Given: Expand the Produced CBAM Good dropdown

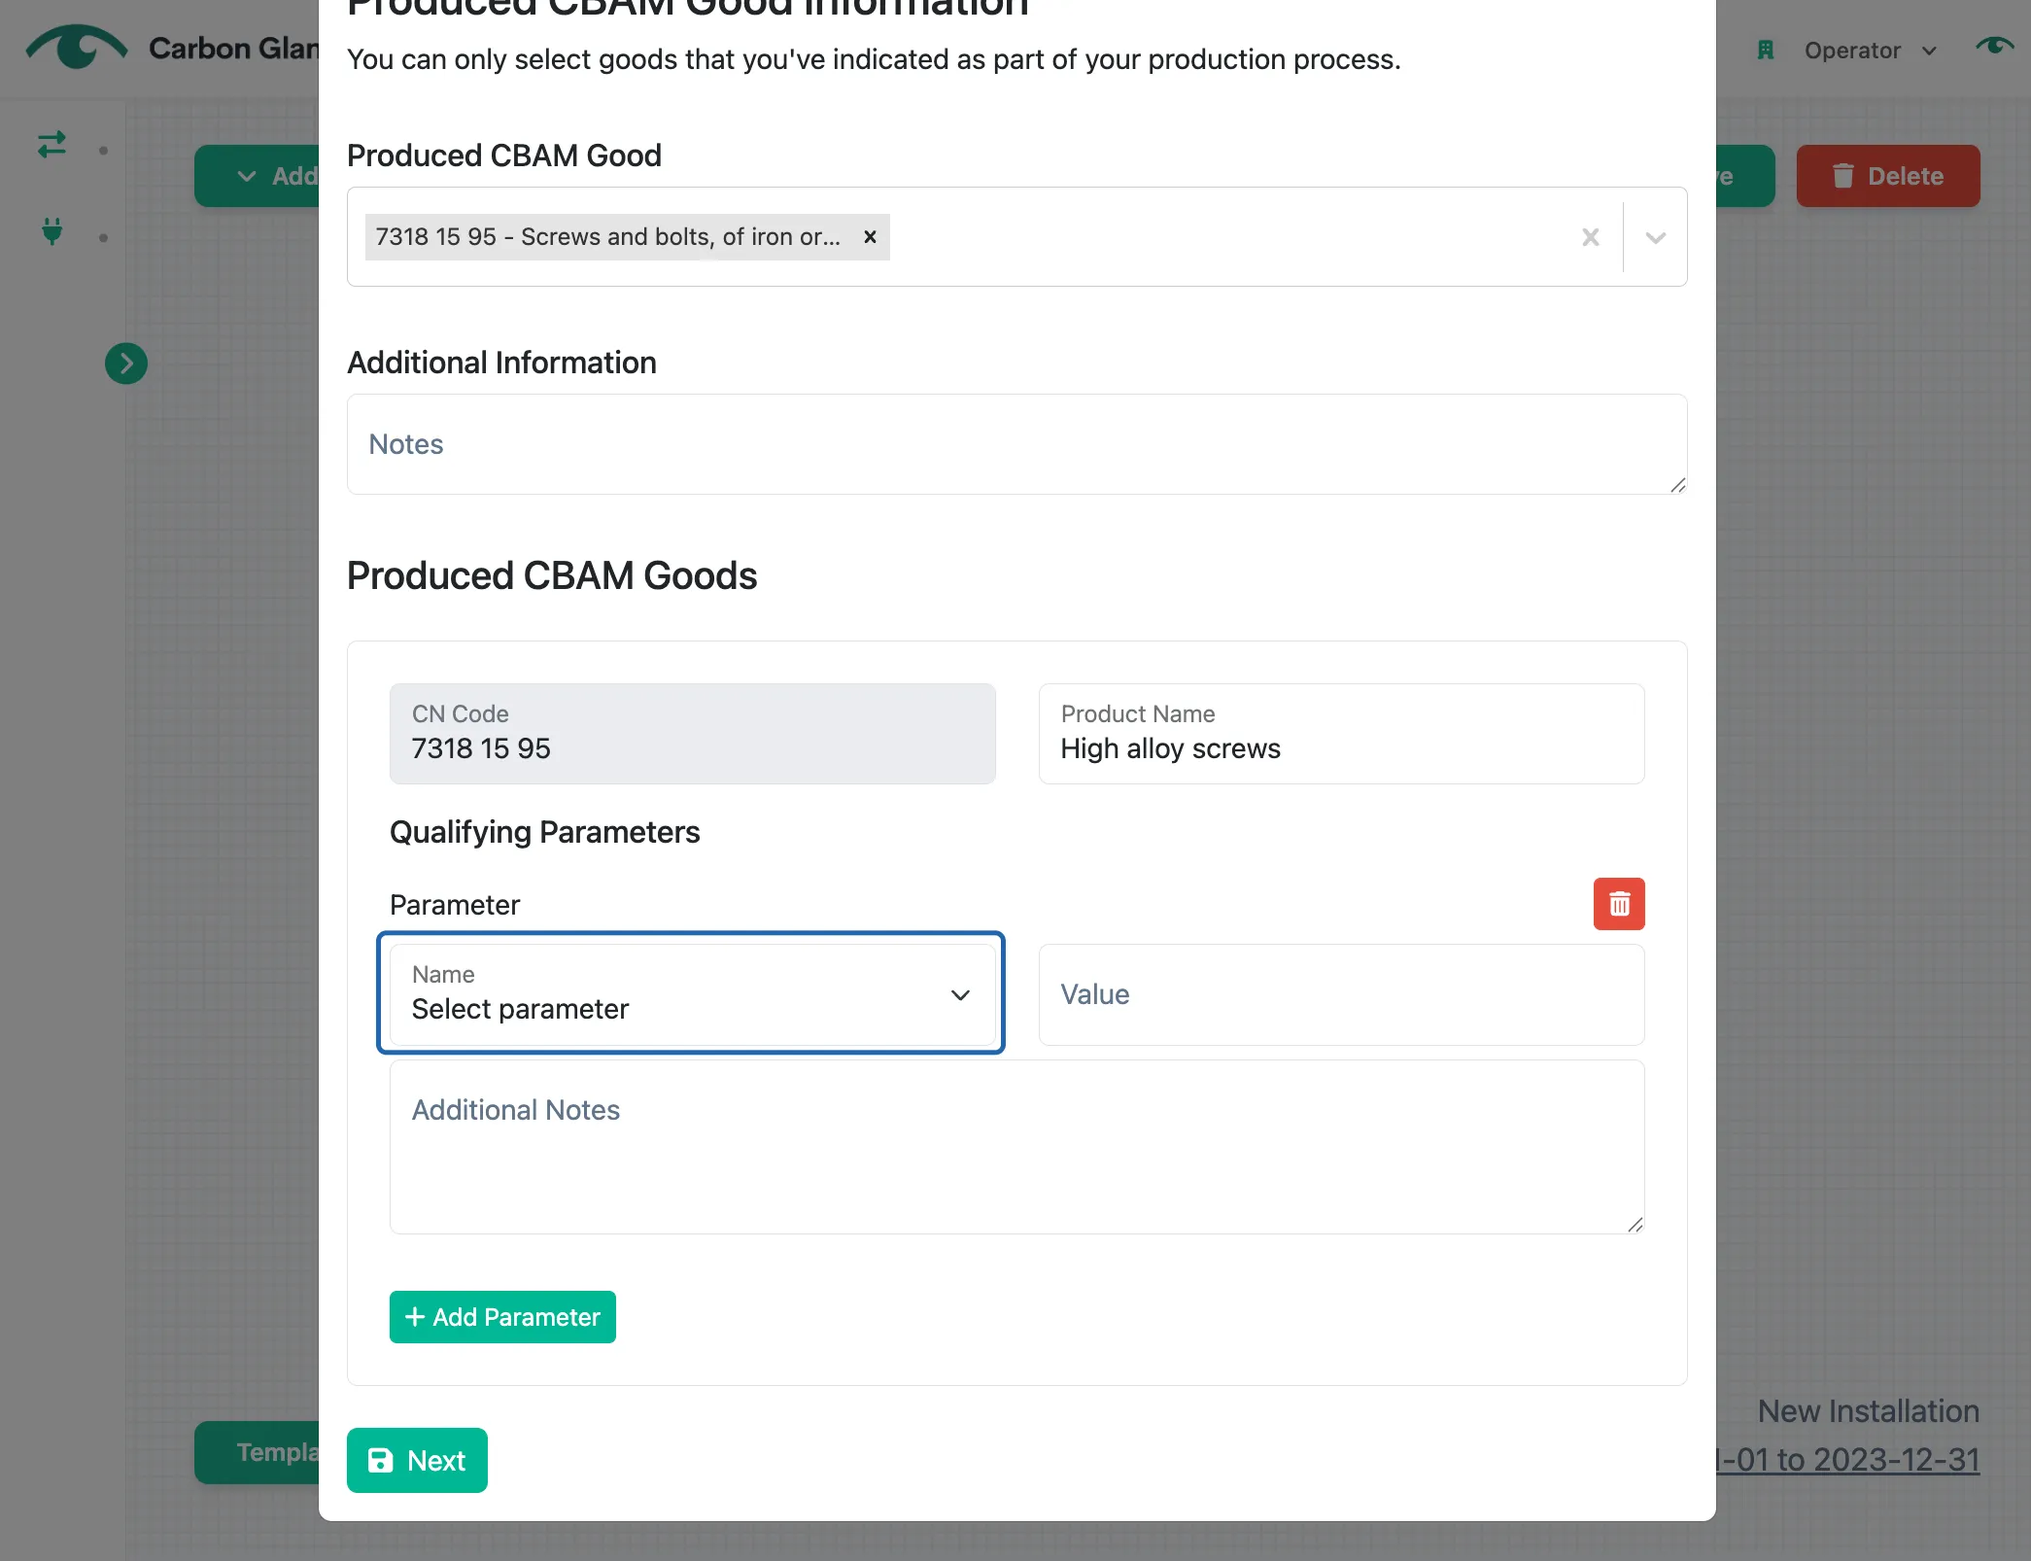Looking at the screenshot, I should pos(1656,237).
